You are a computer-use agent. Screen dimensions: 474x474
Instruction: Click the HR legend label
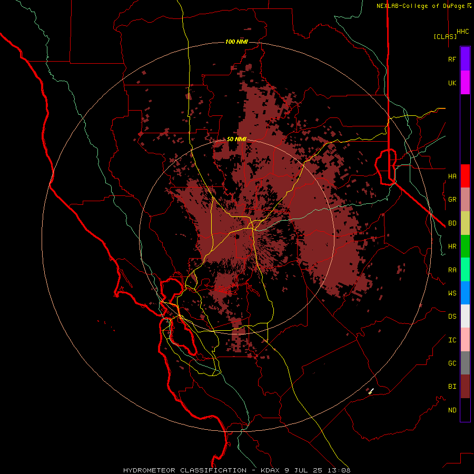[x=452, y=246]
